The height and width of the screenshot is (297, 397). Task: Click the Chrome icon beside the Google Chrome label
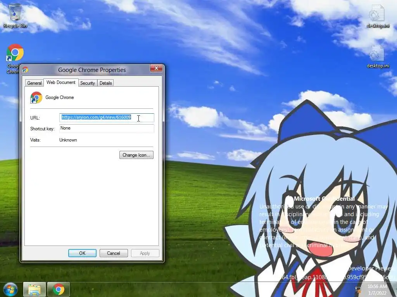[36, 97]
